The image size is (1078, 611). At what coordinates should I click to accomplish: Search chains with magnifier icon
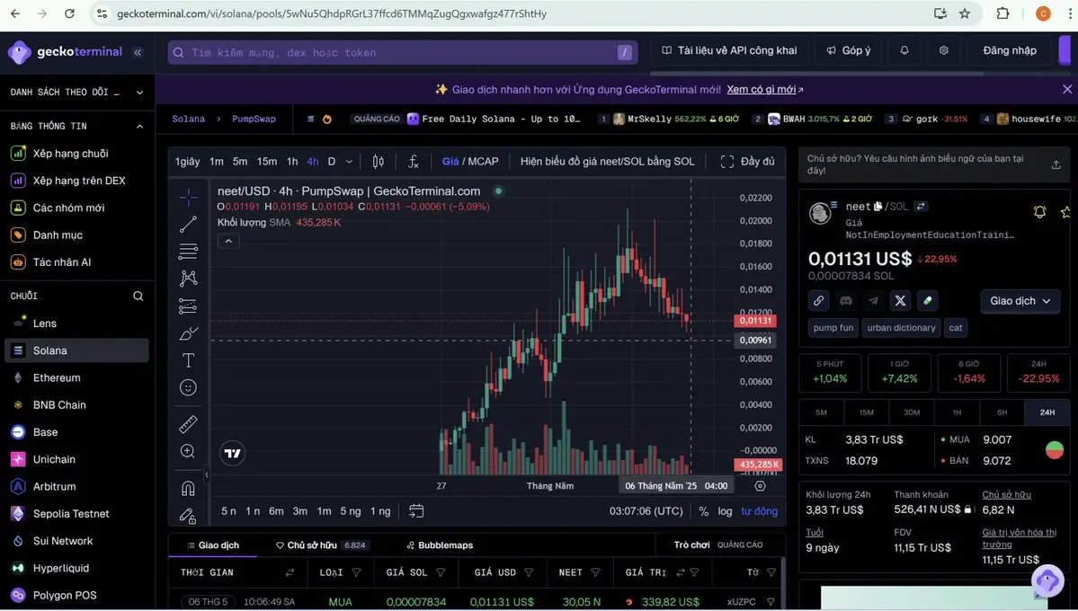138,297
